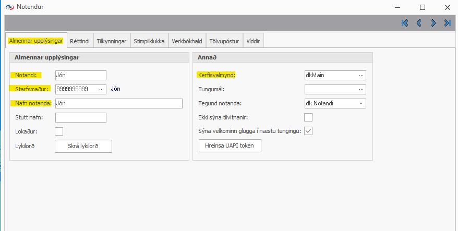Open Tungumál lookup ellipsis button
The height and width of the screenshot is (231, 458).
coord(361,90)
